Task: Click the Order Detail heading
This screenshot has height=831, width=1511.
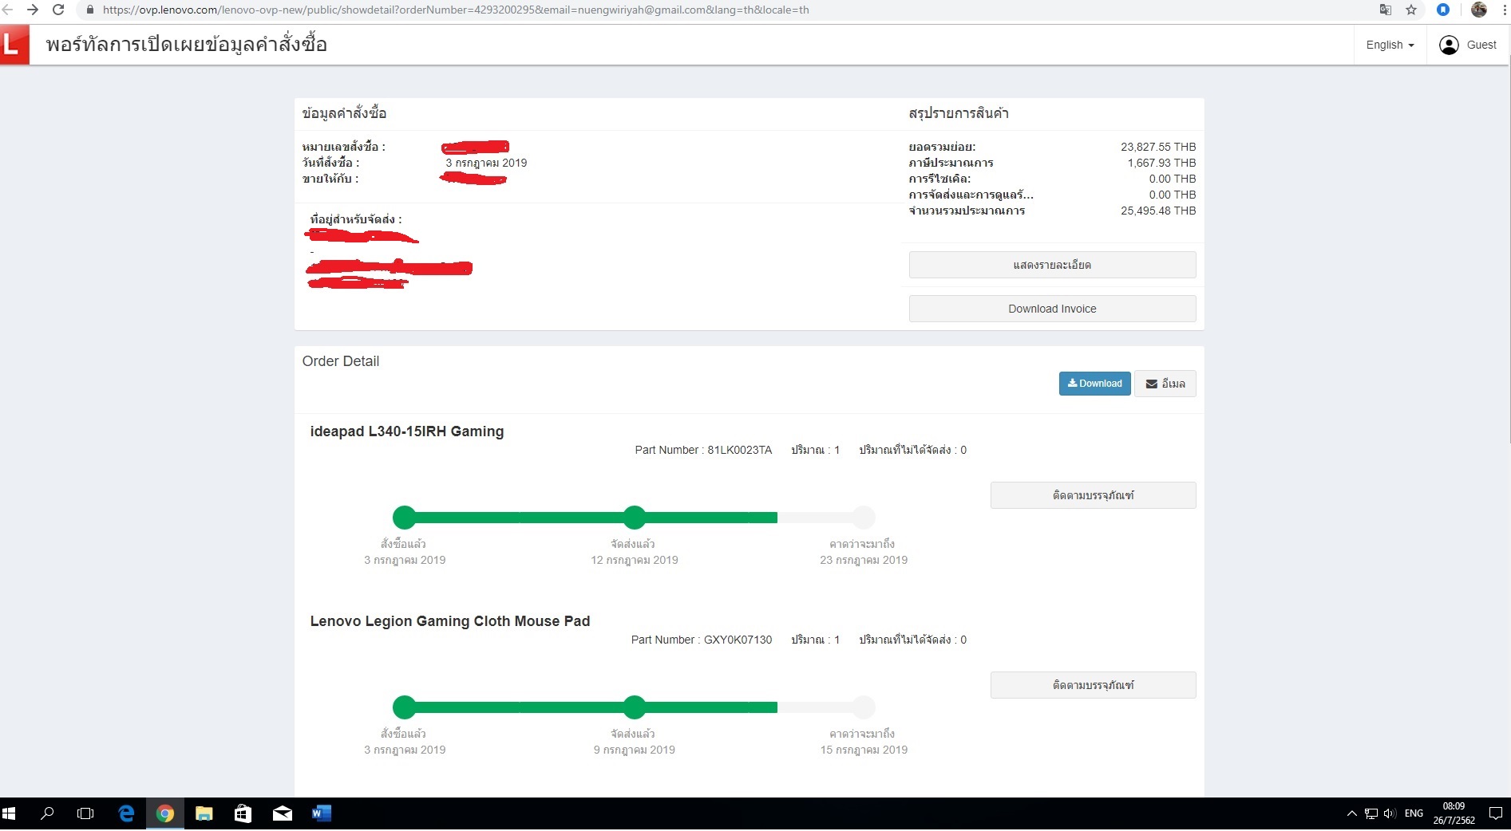Action: (x=341, y=361)
